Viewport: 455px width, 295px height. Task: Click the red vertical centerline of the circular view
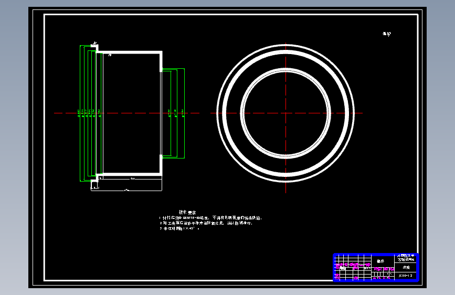coord(285,118)
